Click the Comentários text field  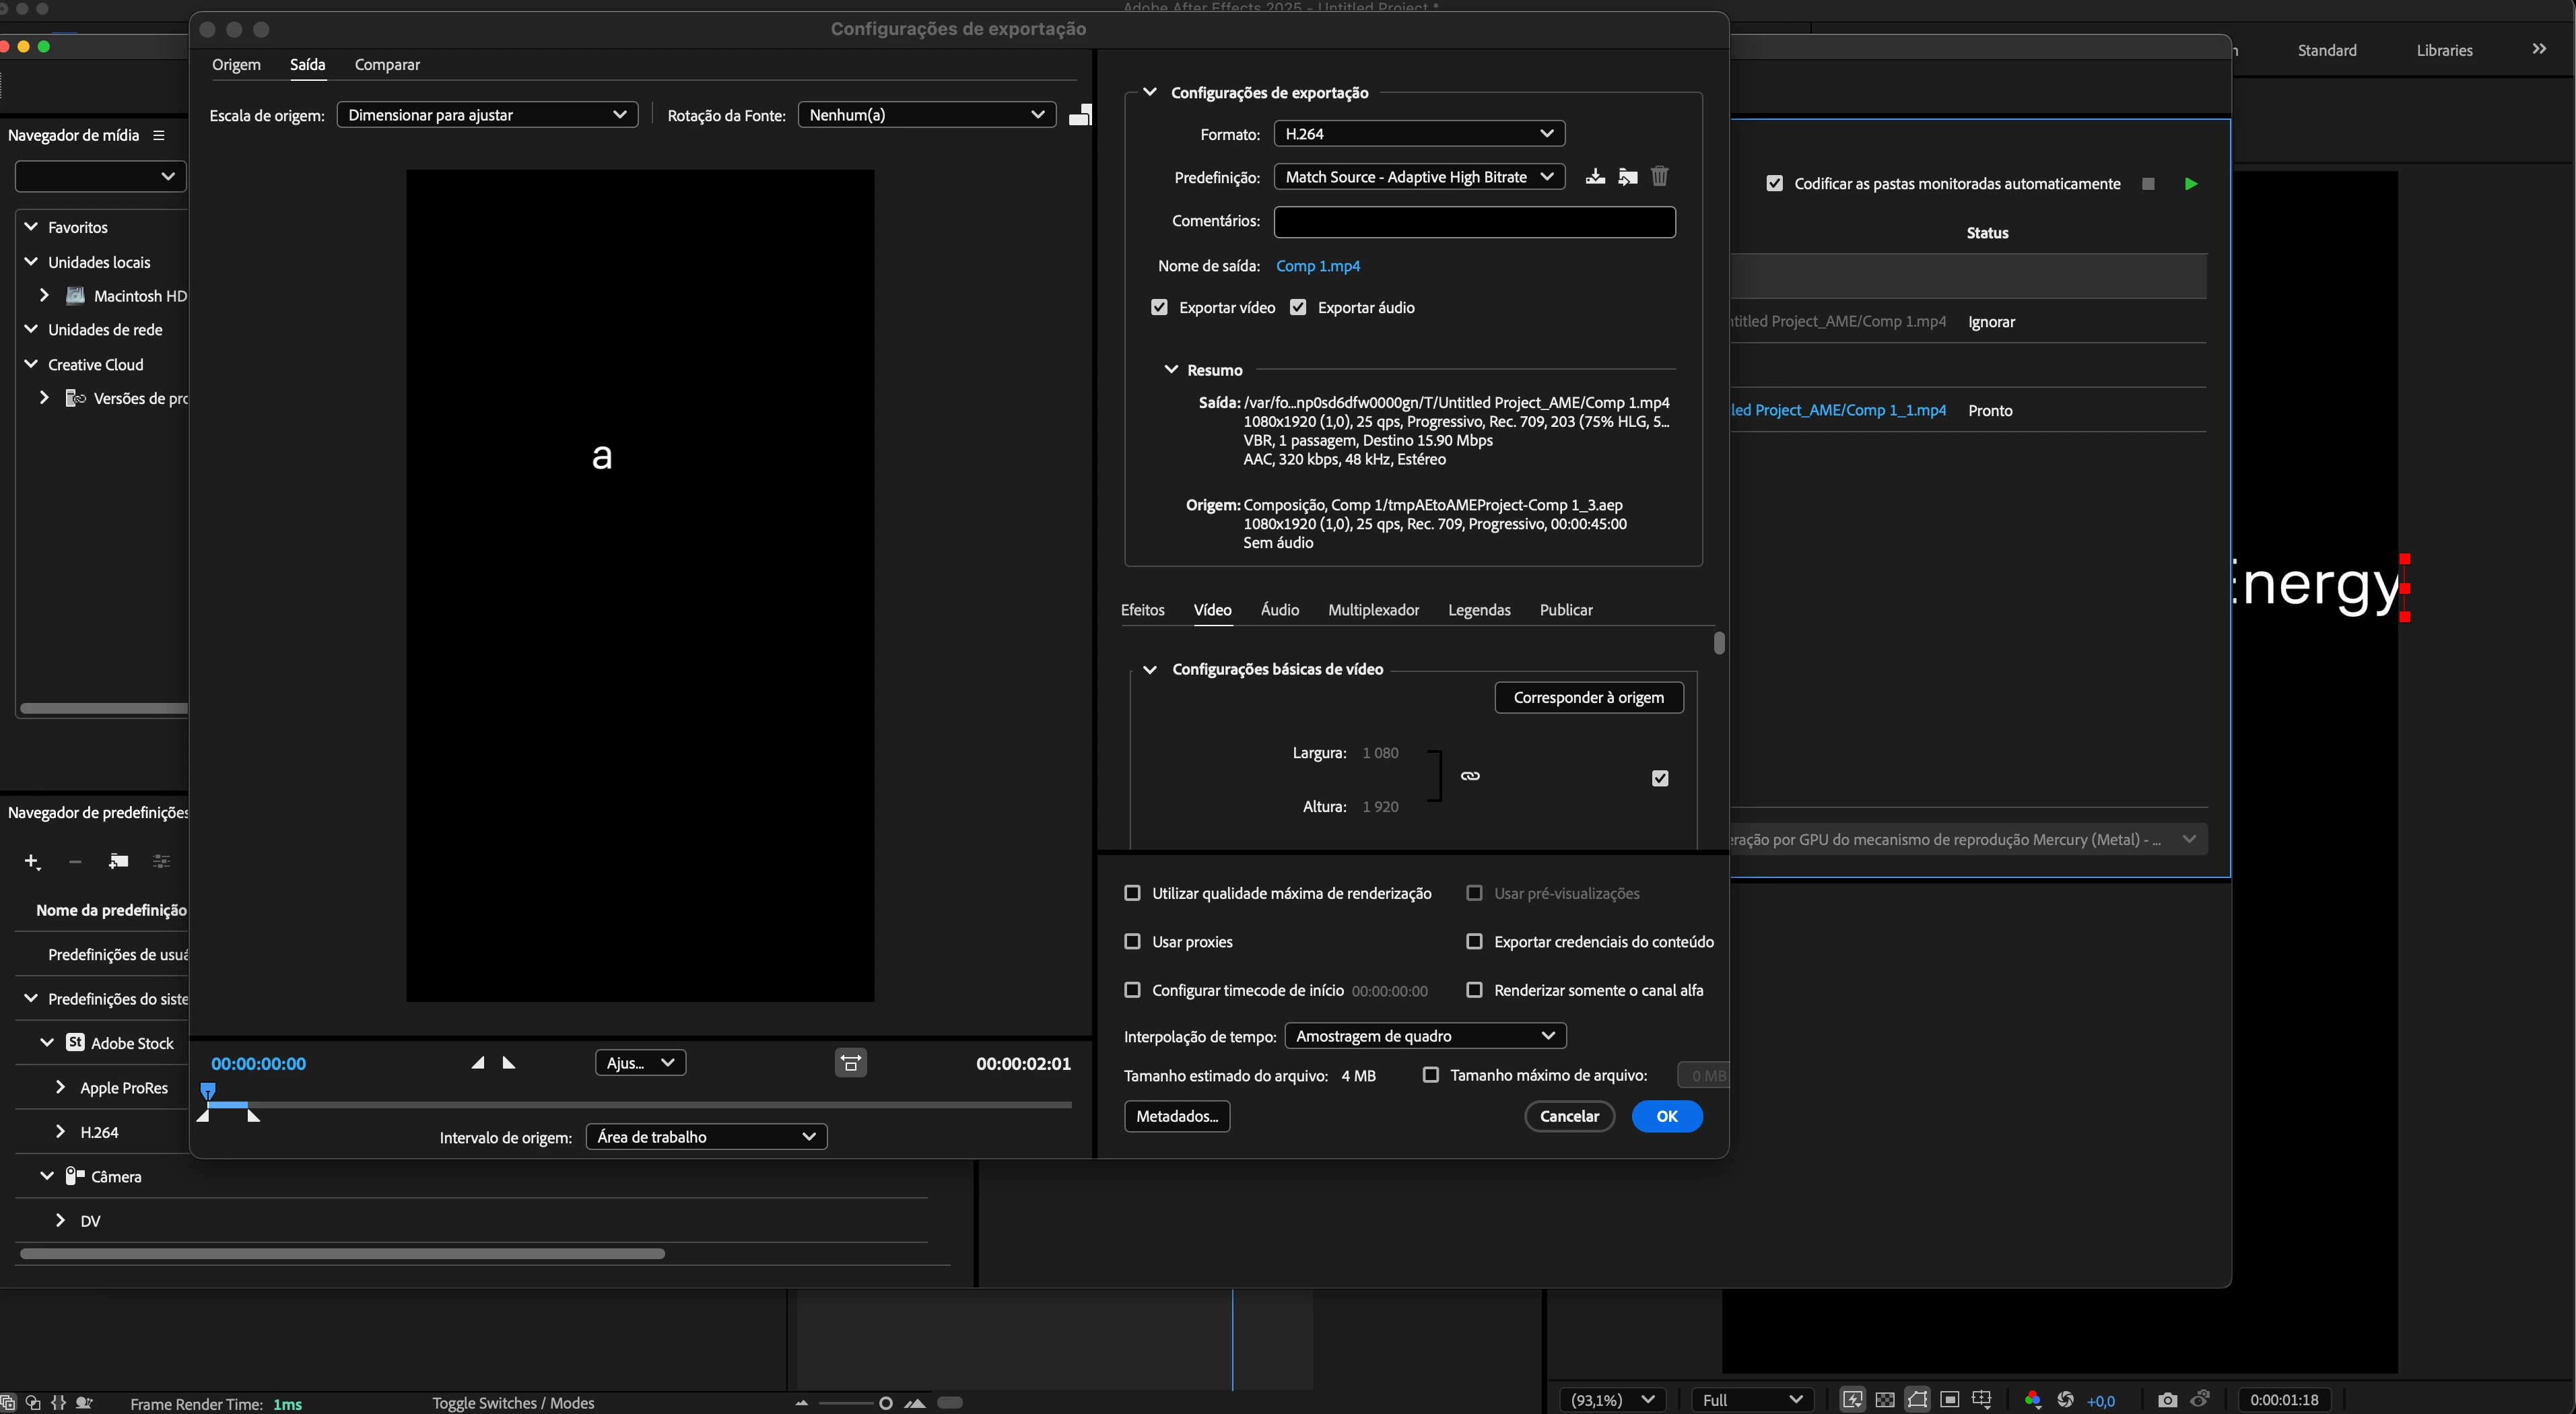[x=1474, y=222]
